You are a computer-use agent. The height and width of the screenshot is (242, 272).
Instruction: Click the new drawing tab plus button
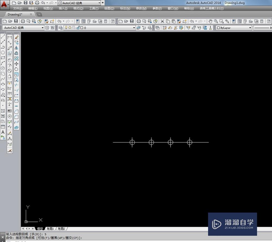coord(39,14)
